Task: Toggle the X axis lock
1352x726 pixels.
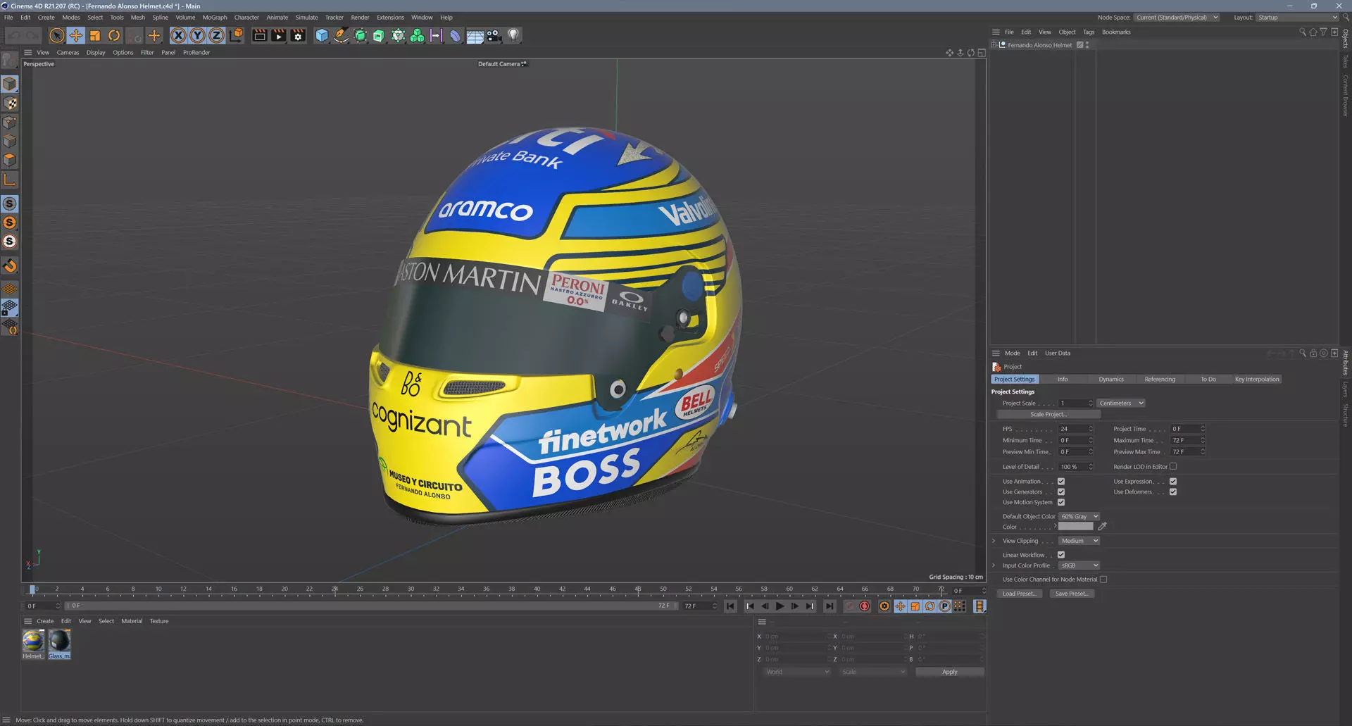Action: tap(179, 35)
